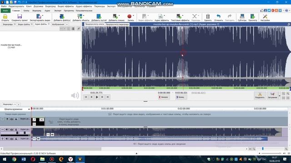
Task: Toggle lock on the video track
Action: pos(16,119)
